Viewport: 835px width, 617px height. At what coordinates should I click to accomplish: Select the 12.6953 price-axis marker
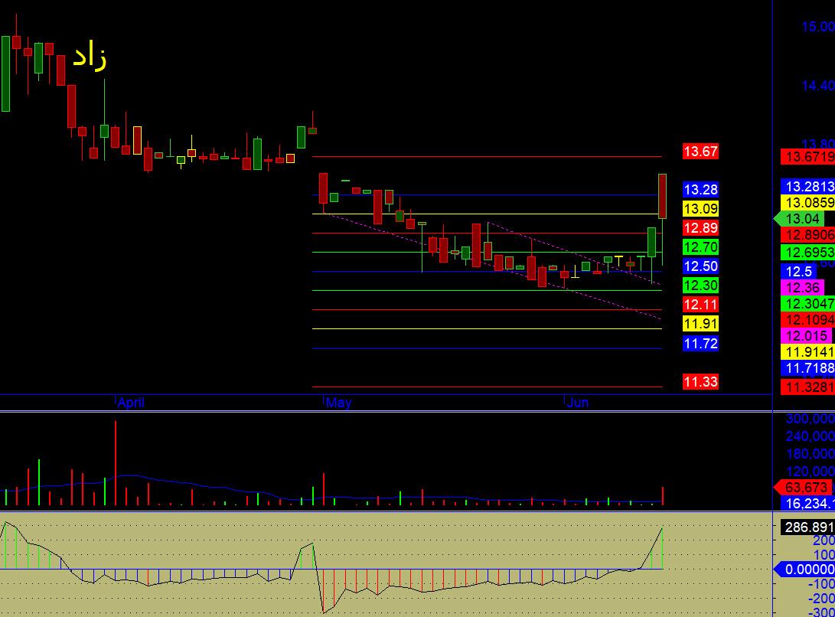pyautogui.click(x=807, y=252)
